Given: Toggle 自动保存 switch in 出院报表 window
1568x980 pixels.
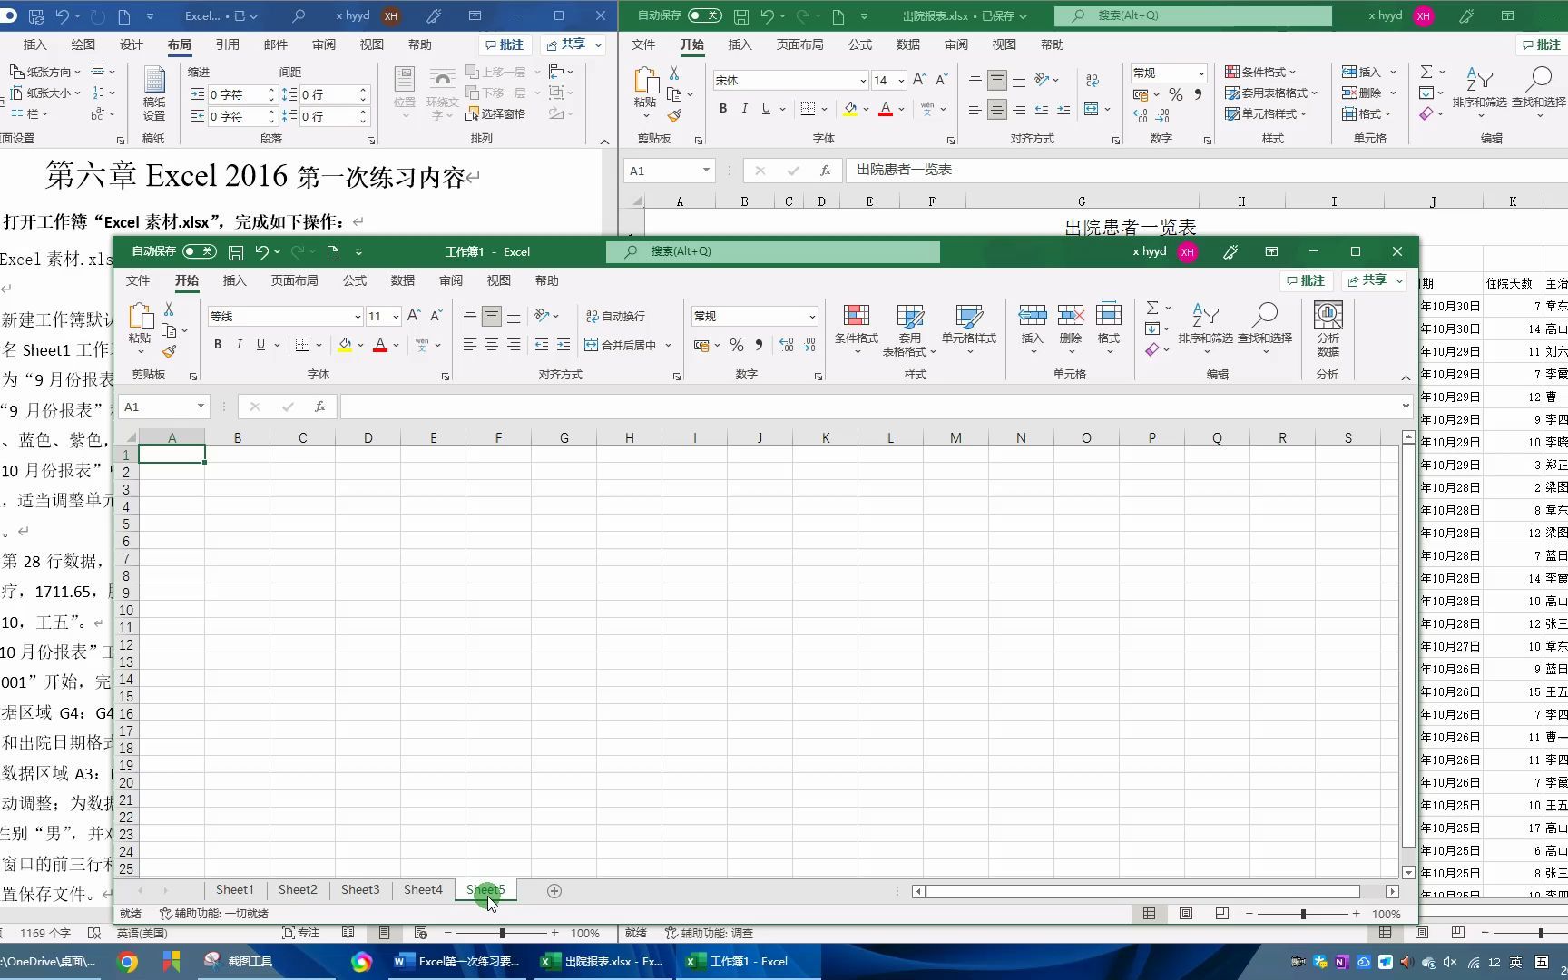Looking at the screenshot, I should (x=705, y=15).
